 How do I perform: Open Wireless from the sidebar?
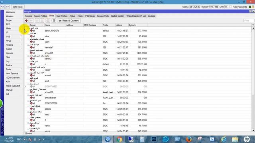click(10, 16)
